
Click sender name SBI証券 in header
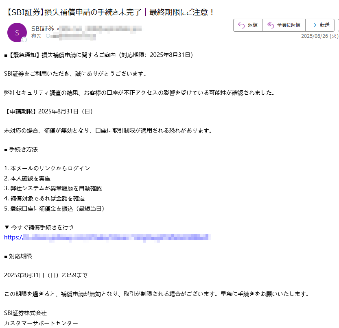pos(43,29)
